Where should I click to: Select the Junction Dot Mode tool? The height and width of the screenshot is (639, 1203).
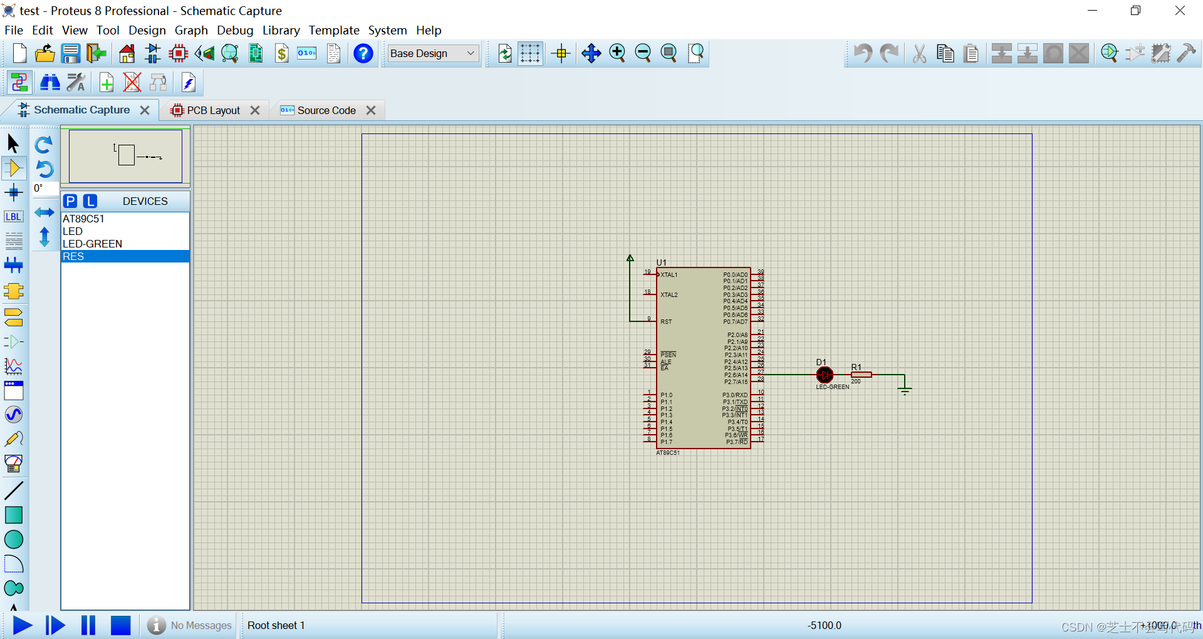[x=13, y=192]
